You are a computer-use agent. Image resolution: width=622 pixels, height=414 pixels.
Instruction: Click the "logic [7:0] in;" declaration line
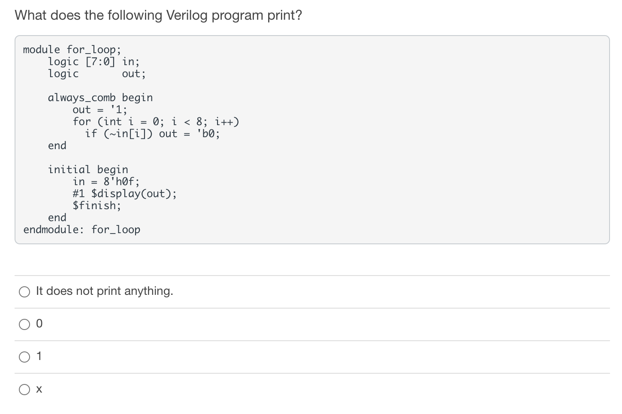coord(93,62)
